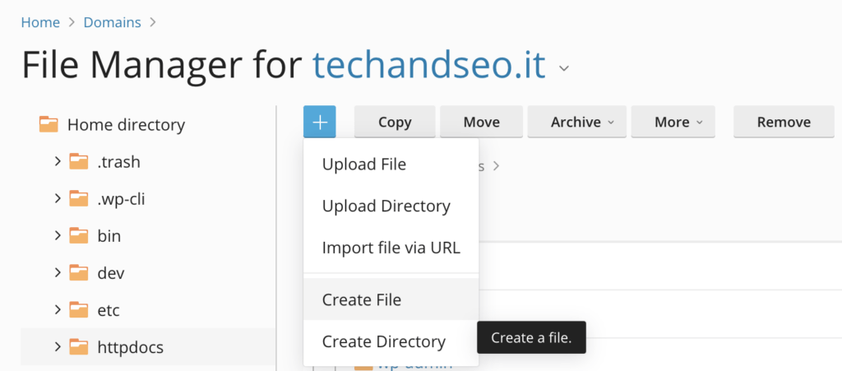842x371 pixels.
Task: Click the .wp-cli folder icon
Action: tap(78, 198)
